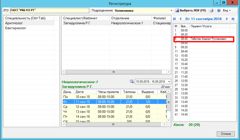Select specialty Бактериолог
Screen dimensions: 240x140
tap(29, 28)
